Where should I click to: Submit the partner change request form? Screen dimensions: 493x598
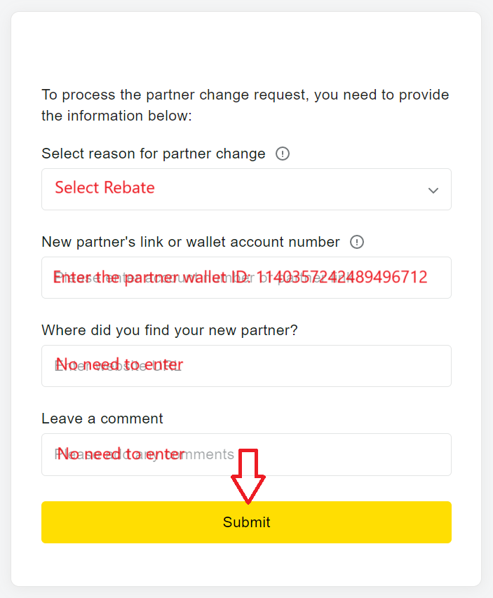click(247, 522)
